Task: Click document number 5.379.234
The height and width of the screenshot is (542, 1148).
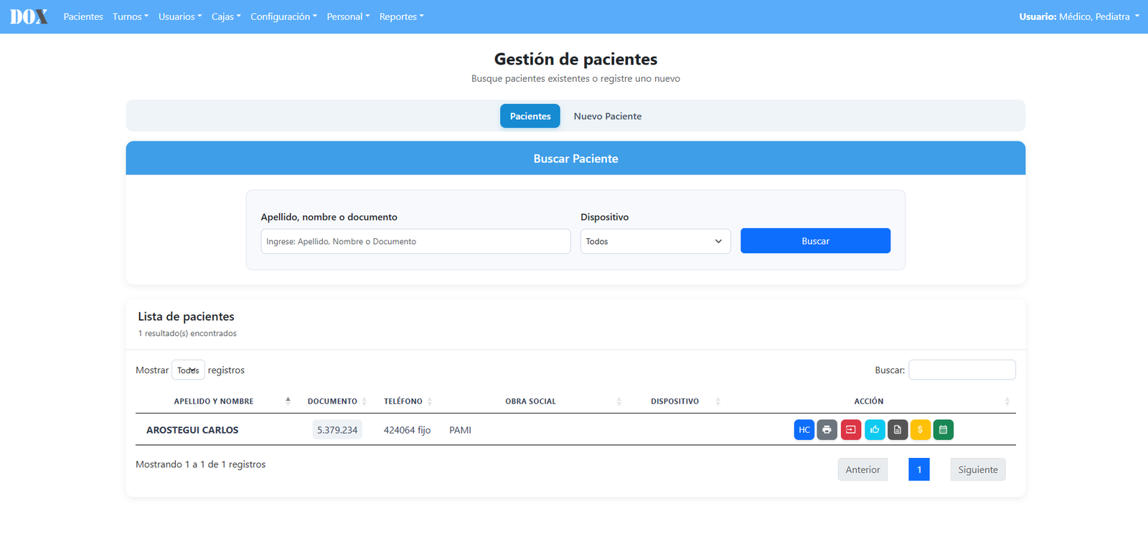Action: point(337,430)
